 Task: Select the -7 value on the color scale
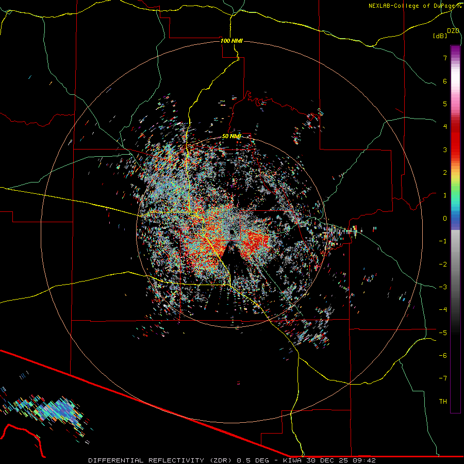[443, 378]
